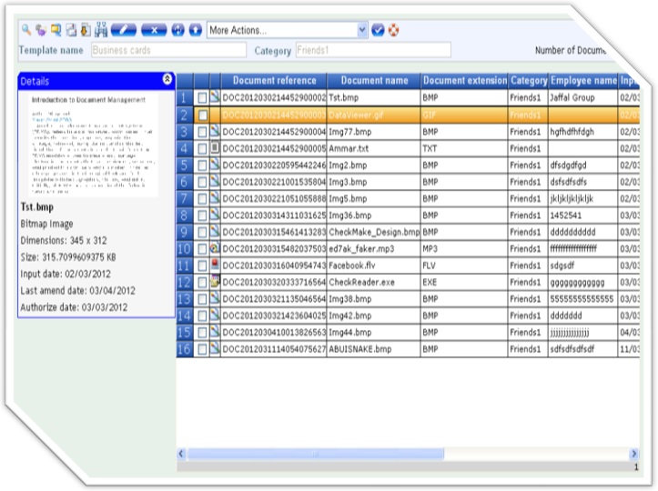
Task: Click the file type icon for ed7ak_faker.mp3
Action: [215, 247]
